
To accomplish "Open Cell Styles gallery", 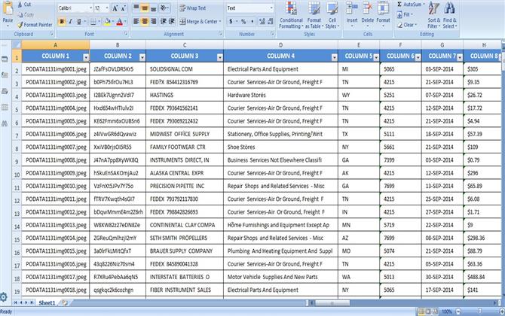I will (332, 15).
